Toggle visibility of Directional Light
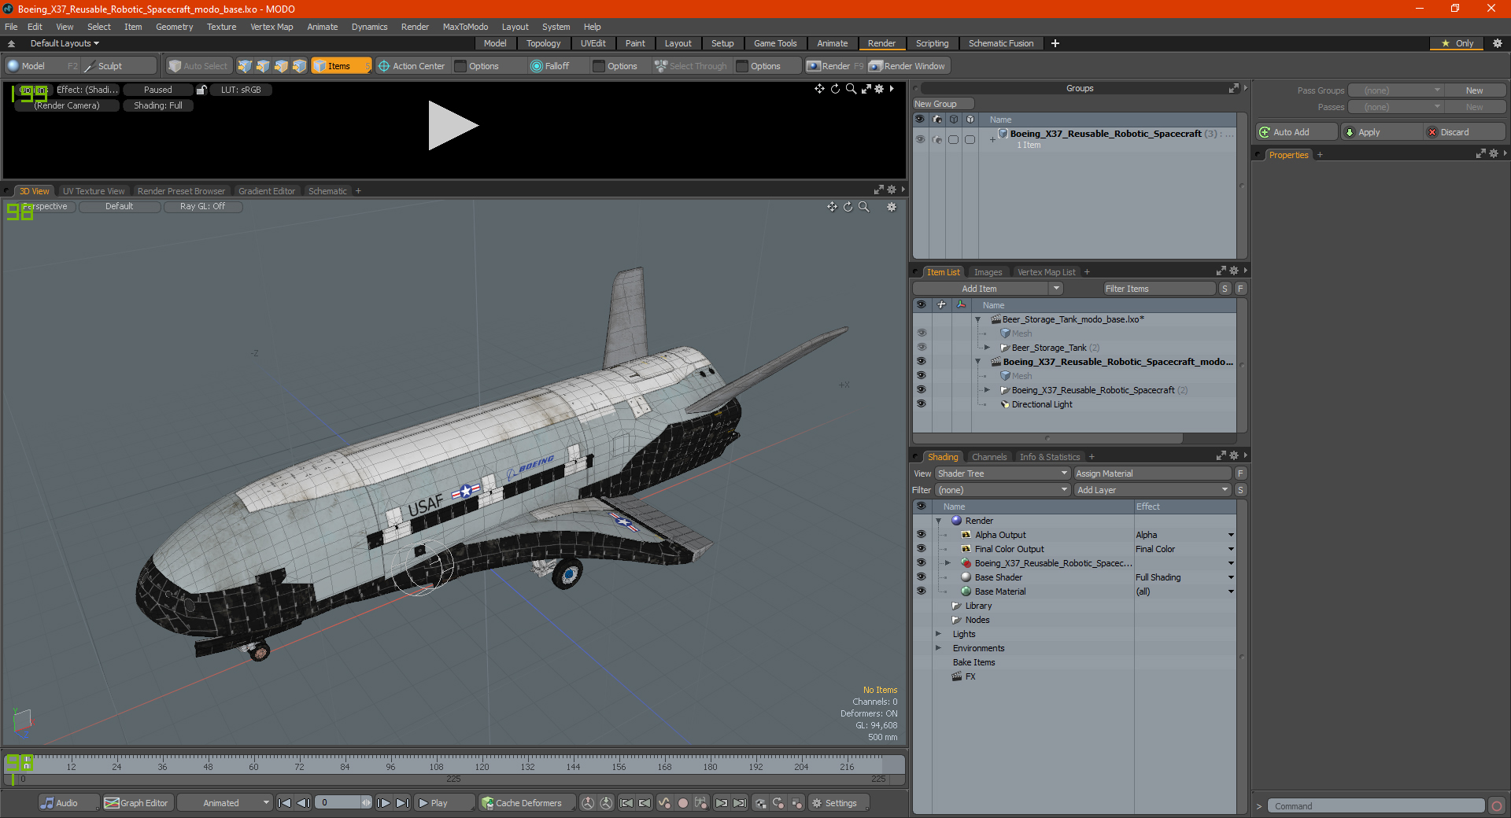 pos(921,404)
